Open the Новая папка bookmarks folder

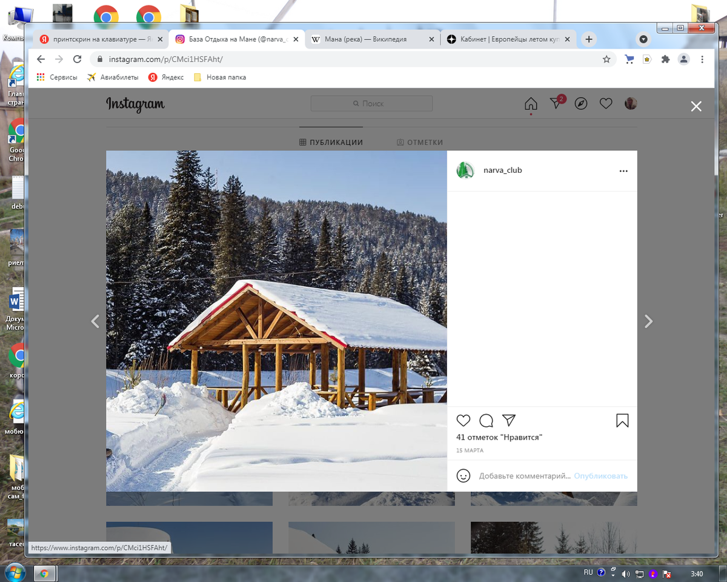(219, 77)
